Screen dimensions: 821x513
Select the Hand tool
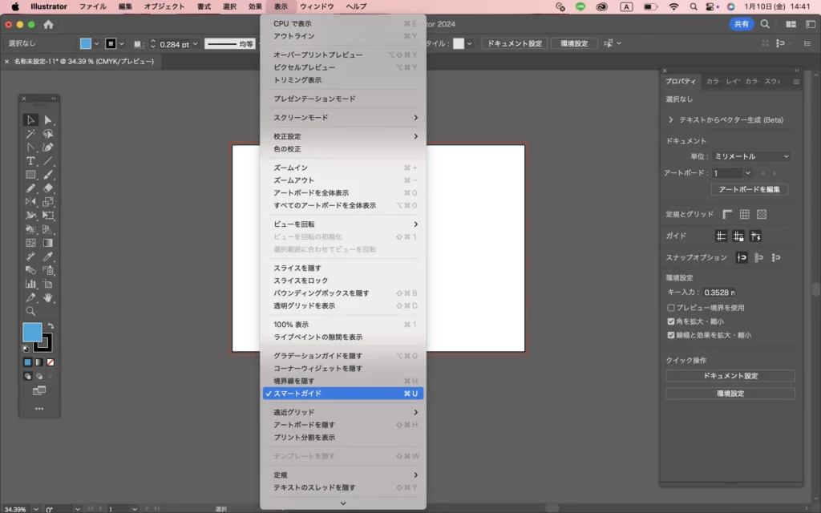click(x=48, y=297)
